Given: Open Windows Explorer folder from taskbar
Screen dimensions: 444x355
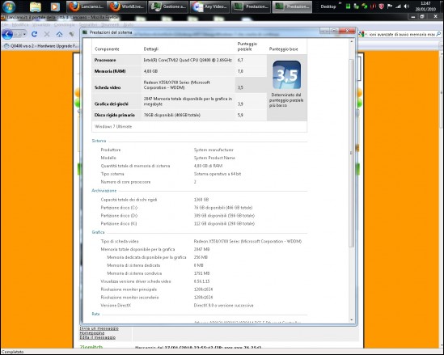Looking at the screenshot, I should click(36, 6).
